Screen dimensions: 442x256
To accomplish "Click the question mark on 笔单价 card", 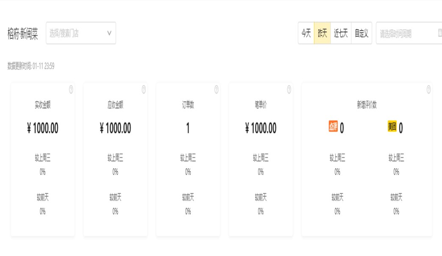I will coord(289,89).
